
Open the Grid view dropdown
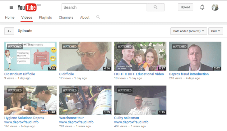click(x=215, y=31)
